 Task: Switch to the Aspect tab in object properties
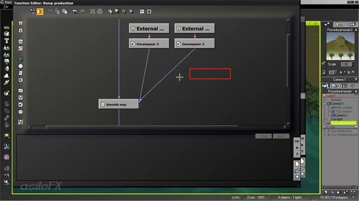click(x=326, y=24)
